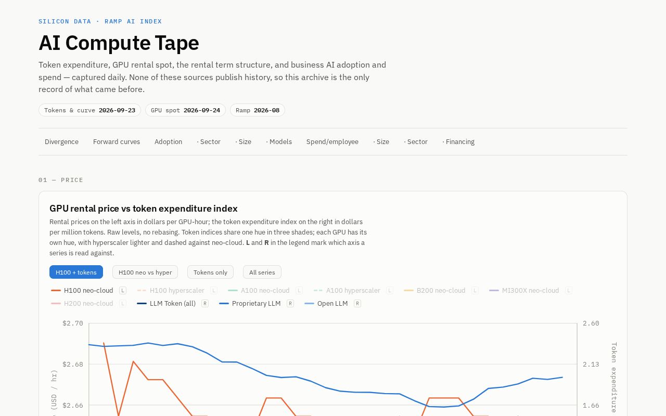The width and height of the screenshot is (666, 416).
Task: Show All series preset
Action: tap(262, 272)
